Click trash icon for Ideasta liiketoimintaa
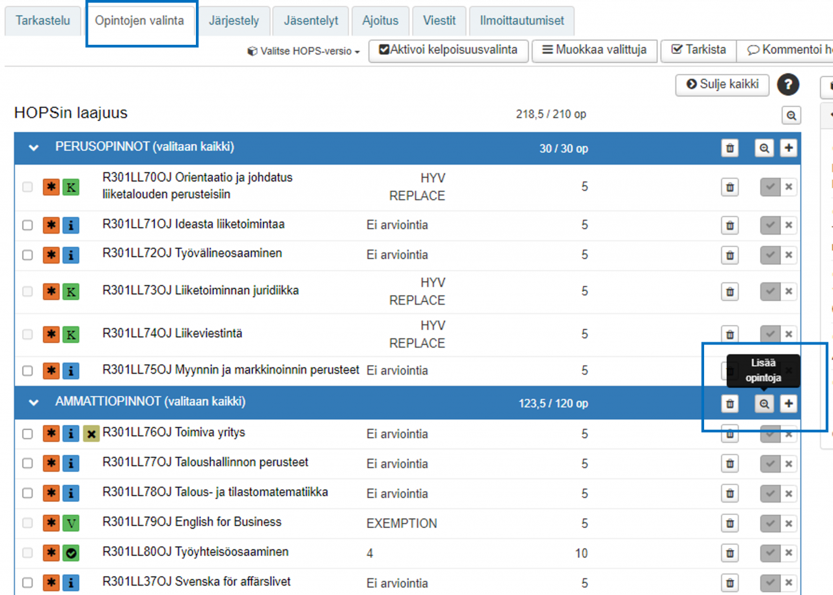This screenshot has width=833, height=595. click(x=730, y=225)
